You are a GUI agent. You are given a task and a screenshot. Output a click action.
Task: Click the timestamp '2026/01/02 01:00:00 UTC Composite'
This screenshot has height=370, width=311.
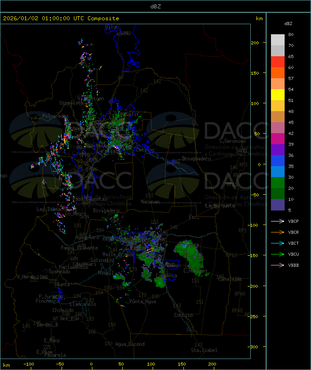[61, 18]
